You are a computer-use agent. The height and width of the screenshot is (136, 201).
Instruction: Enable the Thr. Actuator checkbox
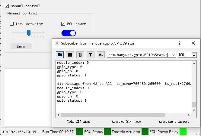point(12,24)
